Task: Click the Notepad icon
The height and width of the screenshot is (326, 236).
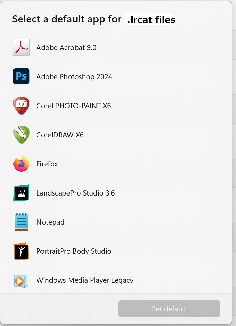Action: [x=21, y=222]
